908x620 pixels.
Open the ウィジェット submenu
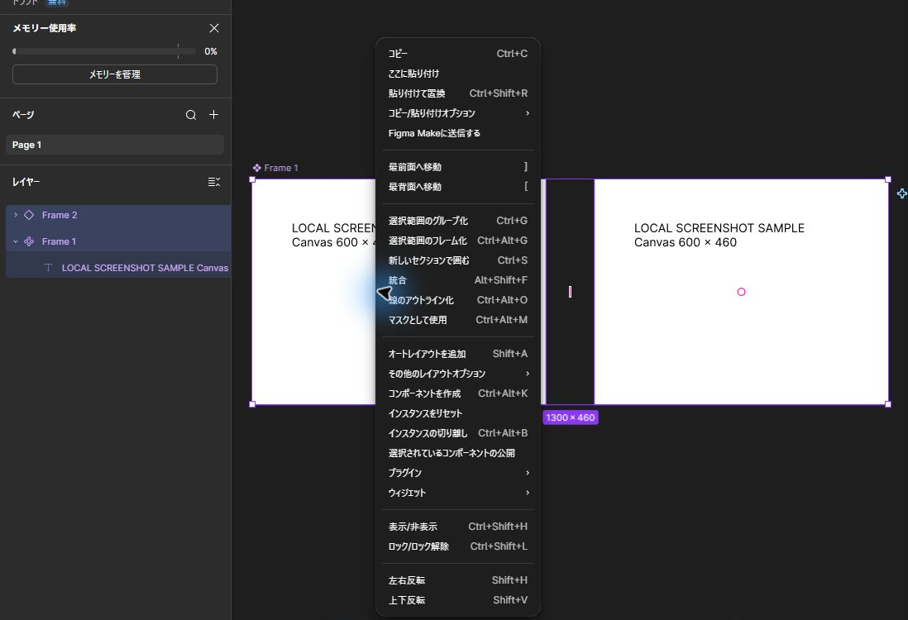(x=458, y=493)
